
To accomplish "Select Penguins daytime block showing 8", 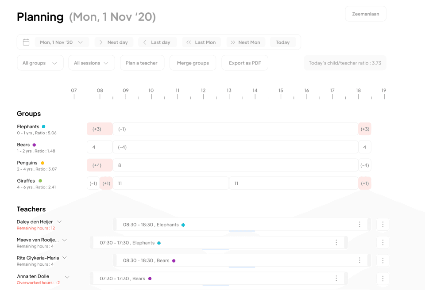I will (x=235, y=165).
